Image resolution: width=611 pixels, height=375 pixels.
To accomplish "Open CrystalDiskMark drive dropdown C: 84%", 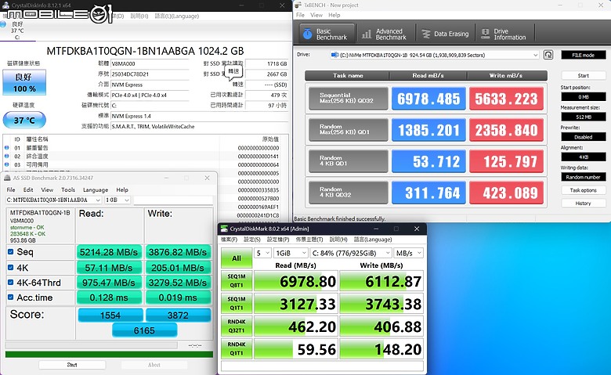I will click(351, 253).
